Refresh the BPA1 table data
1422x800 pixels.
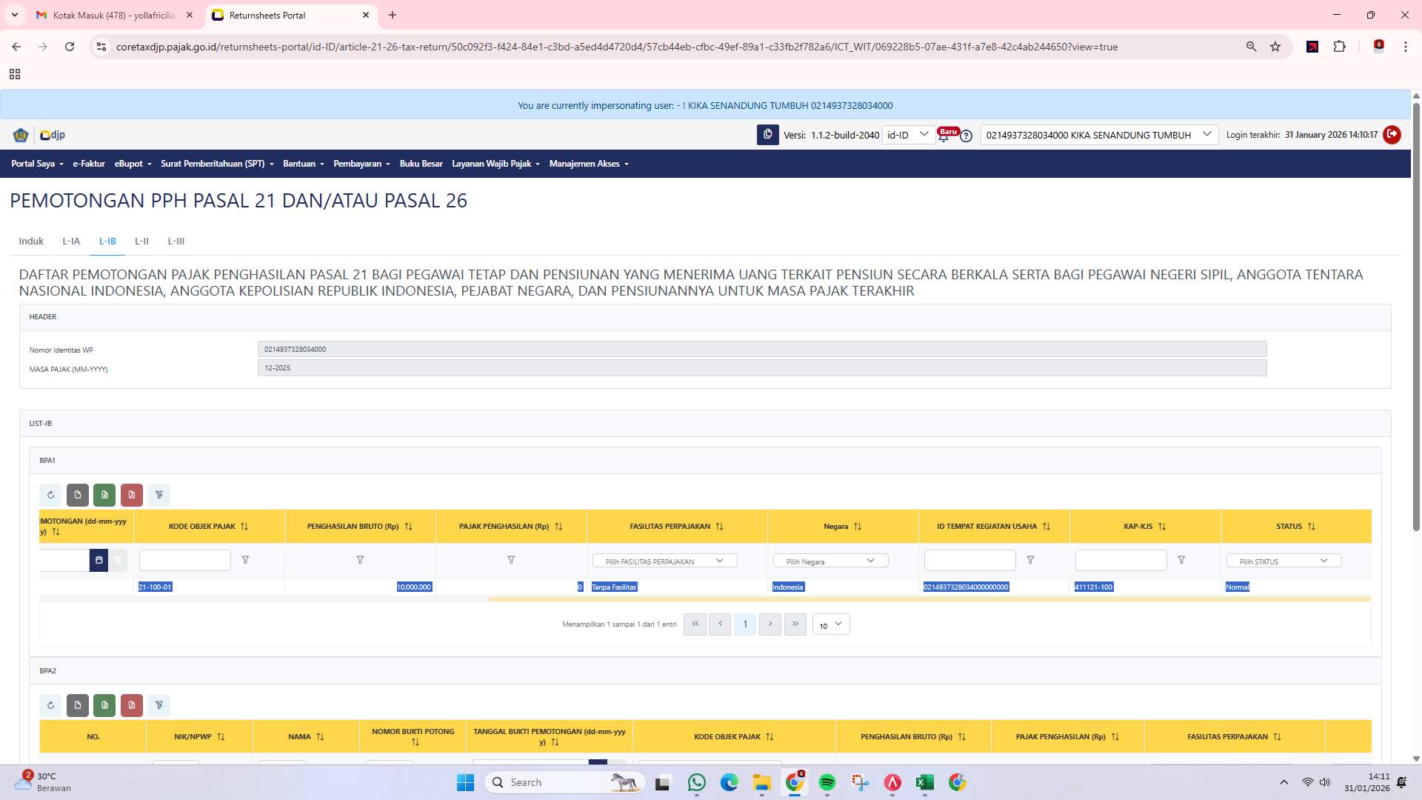tap(50, 495)
